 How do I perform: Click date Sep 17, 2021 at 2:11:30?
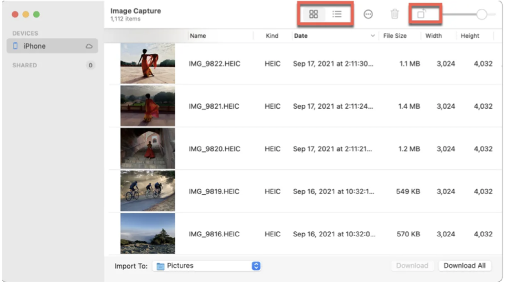(x=333, y=64)
